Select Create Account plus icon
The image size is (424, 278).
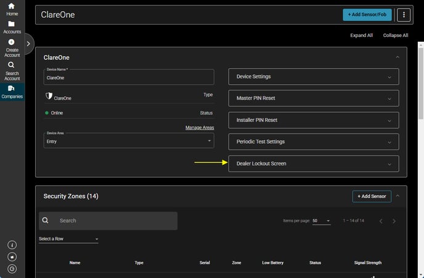pyautogui.click(x=11, y=42)
